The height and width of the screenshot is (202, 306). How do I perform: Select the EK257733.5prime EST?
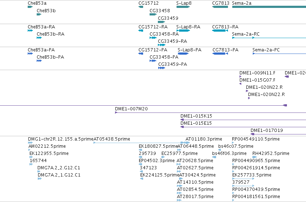(243, 179)
